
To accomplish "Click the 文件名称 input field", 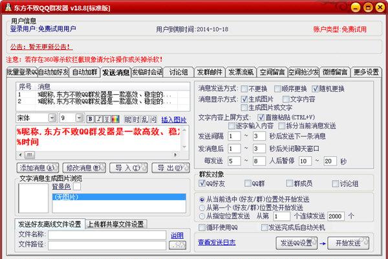I will [107, 235].
